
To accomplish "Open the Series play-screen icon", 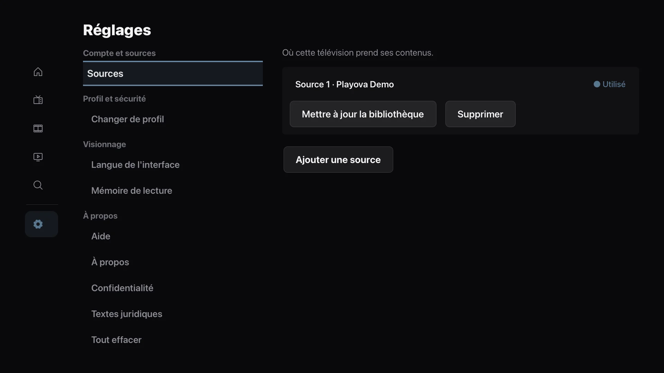I will pos(38,157).
